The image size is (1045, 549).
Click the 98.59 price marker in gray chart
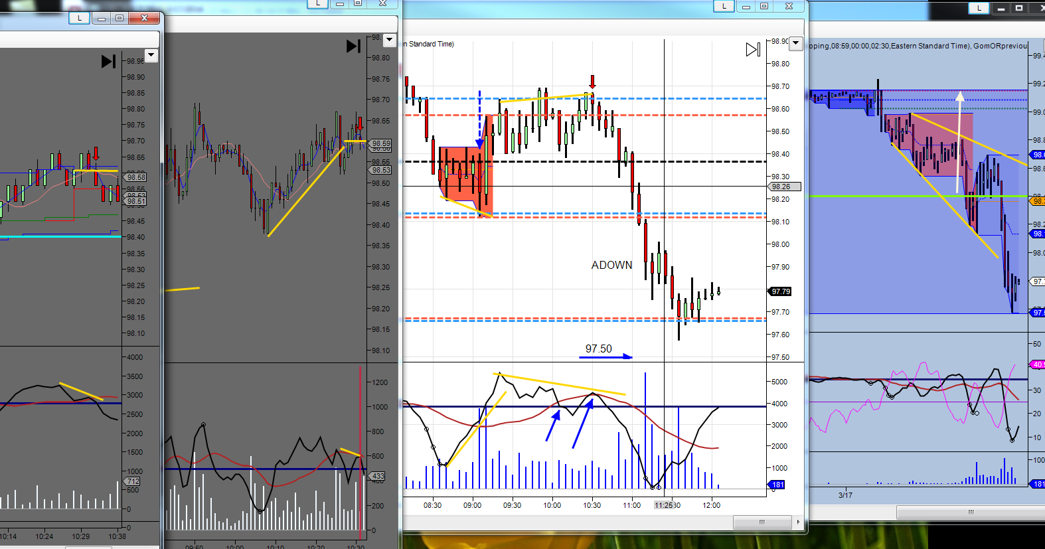click(x=381, y=143)
